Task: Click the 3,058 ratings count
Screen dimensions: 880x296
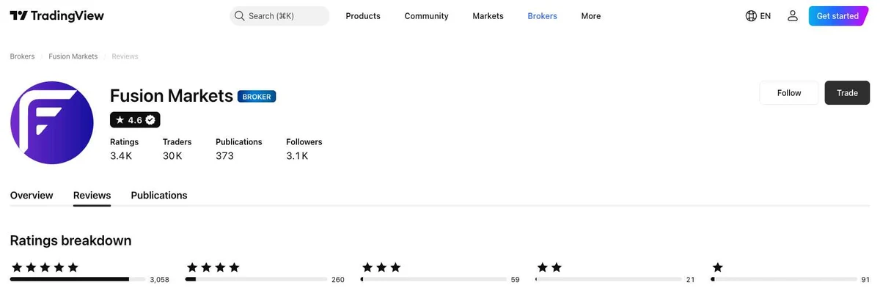Action: 159,280
